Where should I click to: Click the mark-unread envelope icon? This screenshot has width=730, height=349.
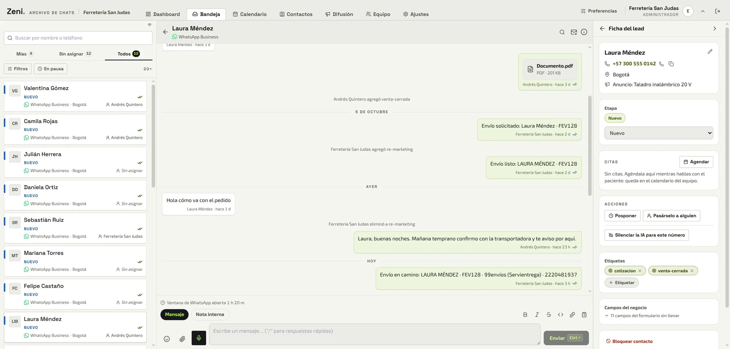click(574, 32)
